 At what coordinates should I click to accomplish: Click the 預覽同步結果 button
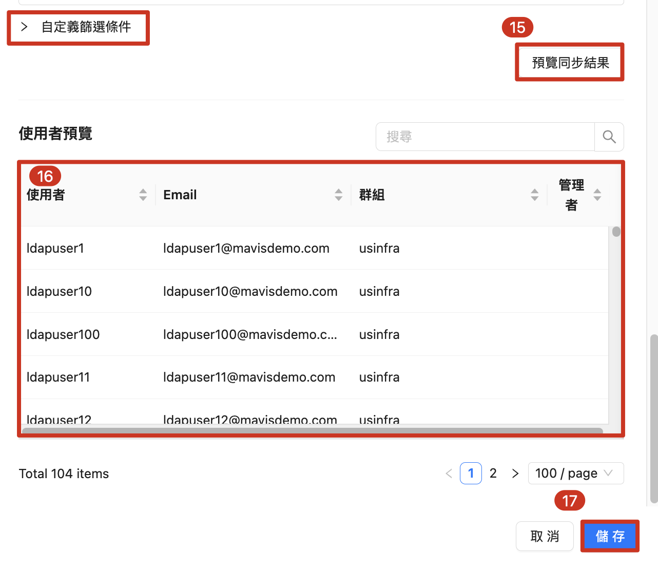pos(570,62)
